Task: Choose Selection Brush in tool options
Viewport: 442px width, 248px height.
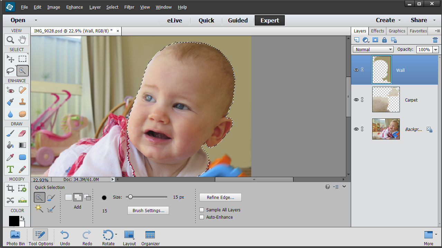Action: [x=51, y=198]
